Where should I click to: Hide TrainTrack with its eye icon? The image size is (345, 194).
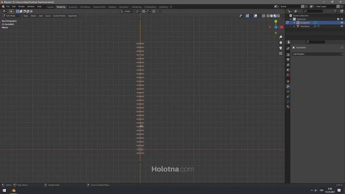[x=342, y=26]
